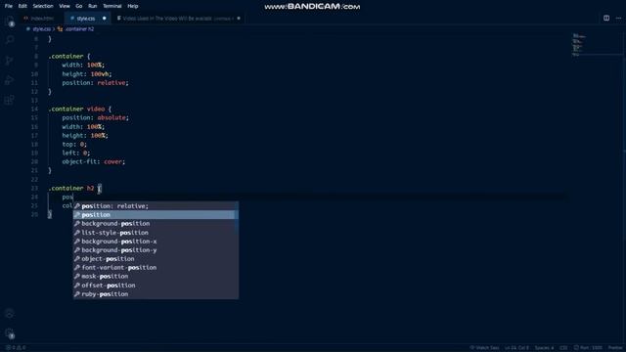Click Watch Sass in status bar
This screenshot has height=352, width=626.
coord(484,348)
